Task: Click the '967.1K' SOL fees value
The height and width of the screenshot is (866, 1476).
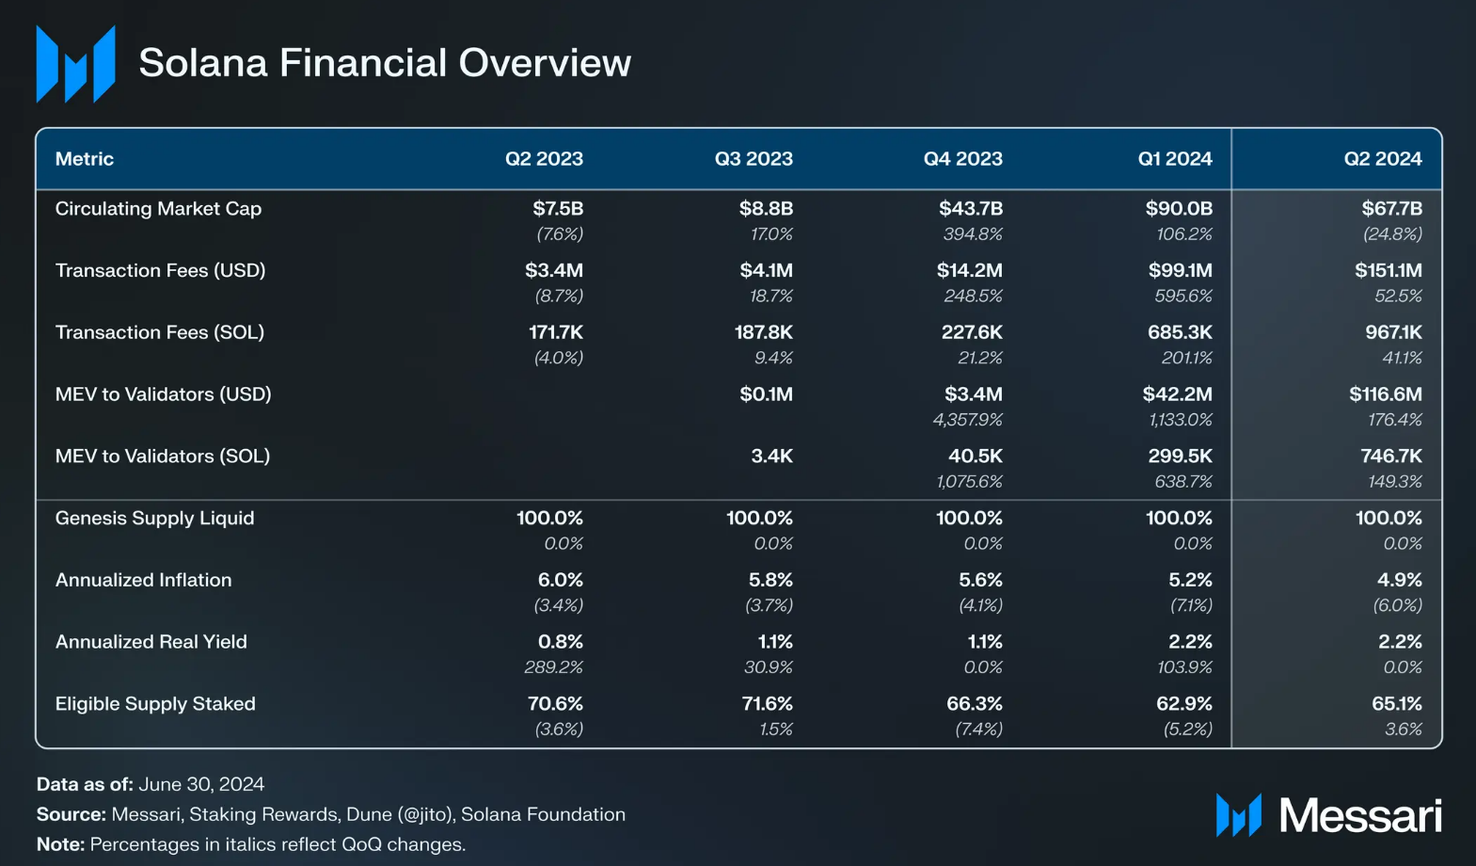Action: [1393, 333]
